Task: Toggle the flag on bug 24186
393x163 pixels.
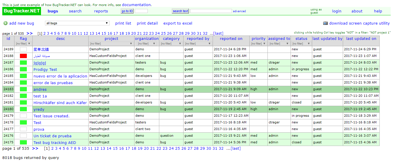Action: (23, 69)
